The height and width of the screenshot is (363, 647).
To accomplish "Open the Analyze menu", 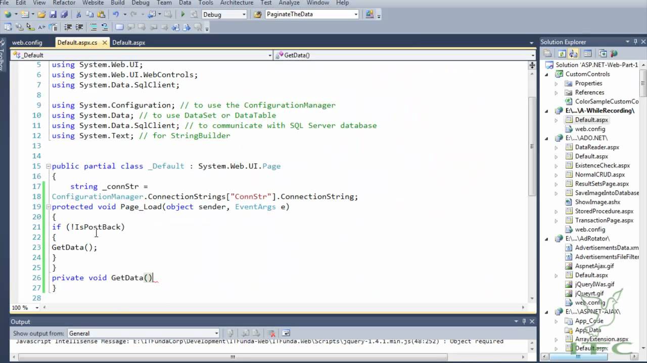I will point(289,3).
